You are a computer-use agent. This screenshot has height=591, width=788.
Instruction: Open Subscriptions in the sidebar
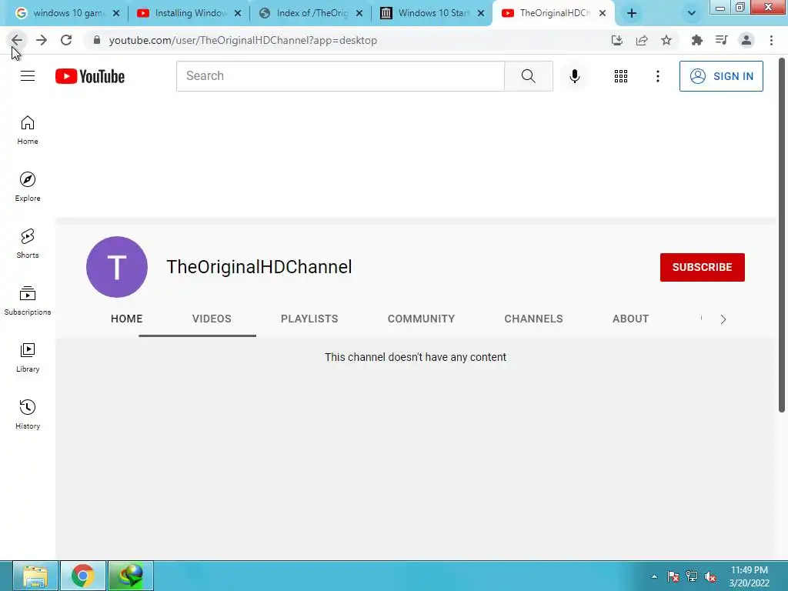[x=28, y=301]
